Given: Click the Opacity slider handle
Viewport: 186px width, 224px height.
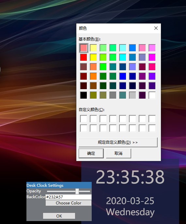Looking at the screenshot, I should click(x=77, y=191).
